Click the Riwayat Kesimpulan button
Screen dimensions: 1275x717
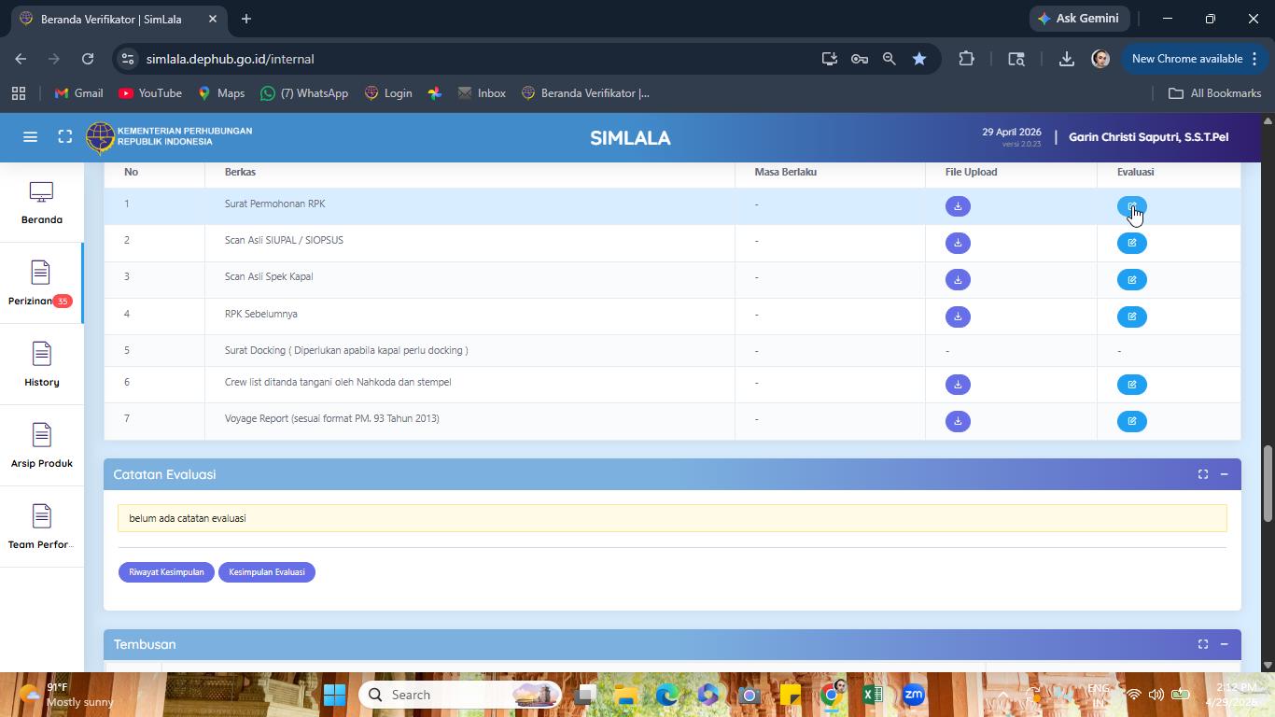[x=166, y=572]
